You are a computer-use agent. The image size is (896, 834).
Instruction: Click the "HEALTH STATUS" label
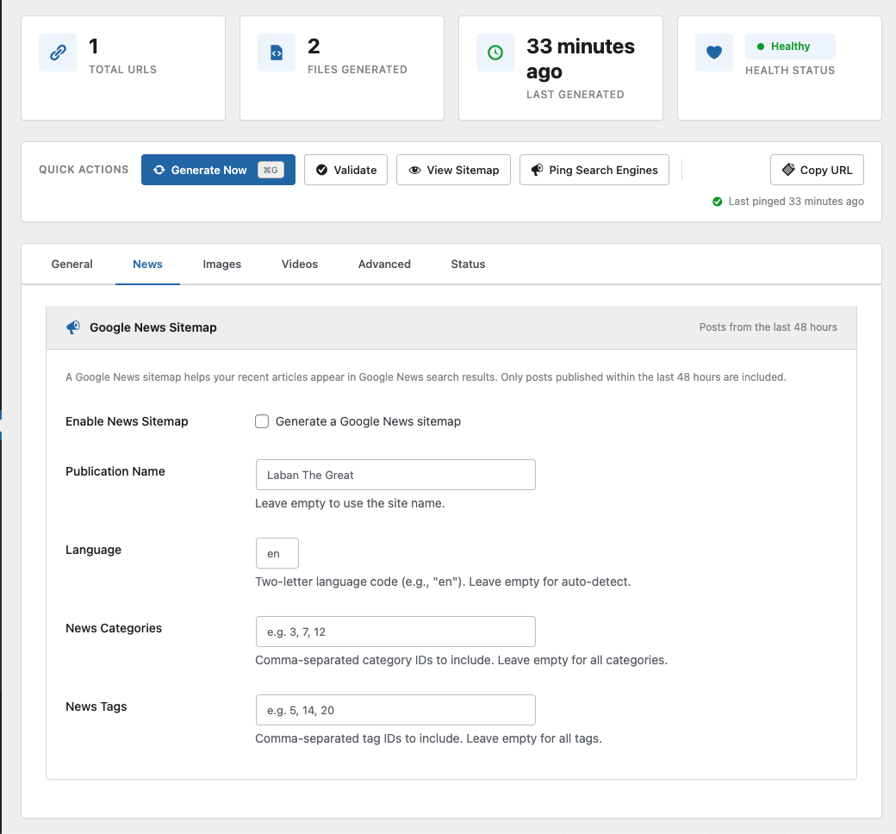pyautogui.click(x=790, y=71)
